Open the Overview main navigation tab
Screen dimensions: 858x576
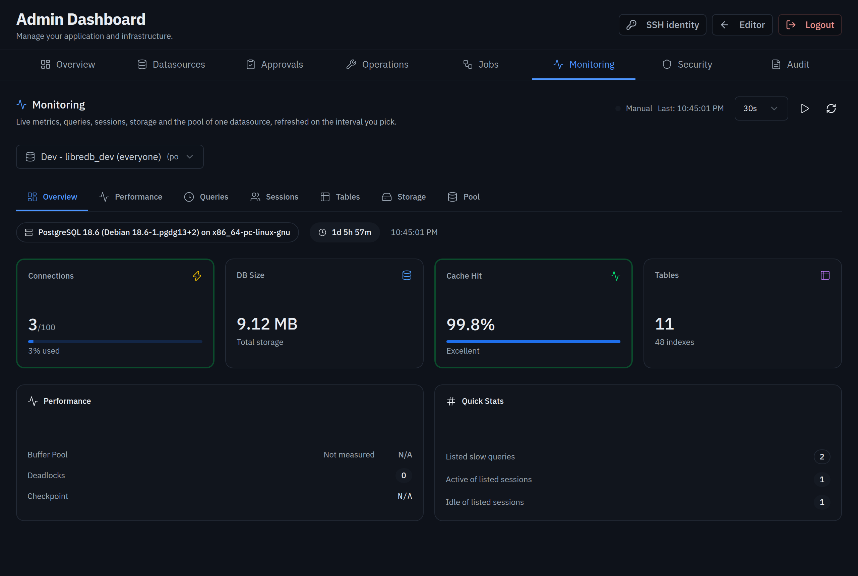point(68,64)
